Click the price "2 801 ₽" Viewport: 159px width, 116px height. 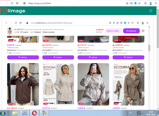(11, 45)
